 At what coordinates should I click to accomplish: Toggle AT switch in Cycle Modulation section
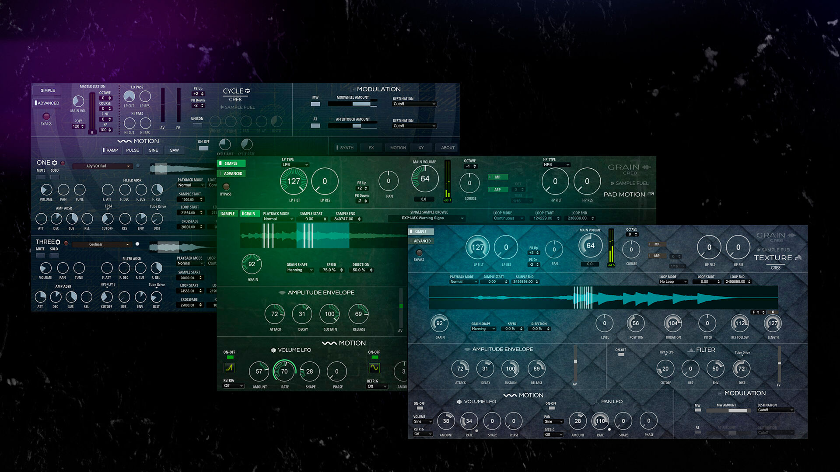315,125
